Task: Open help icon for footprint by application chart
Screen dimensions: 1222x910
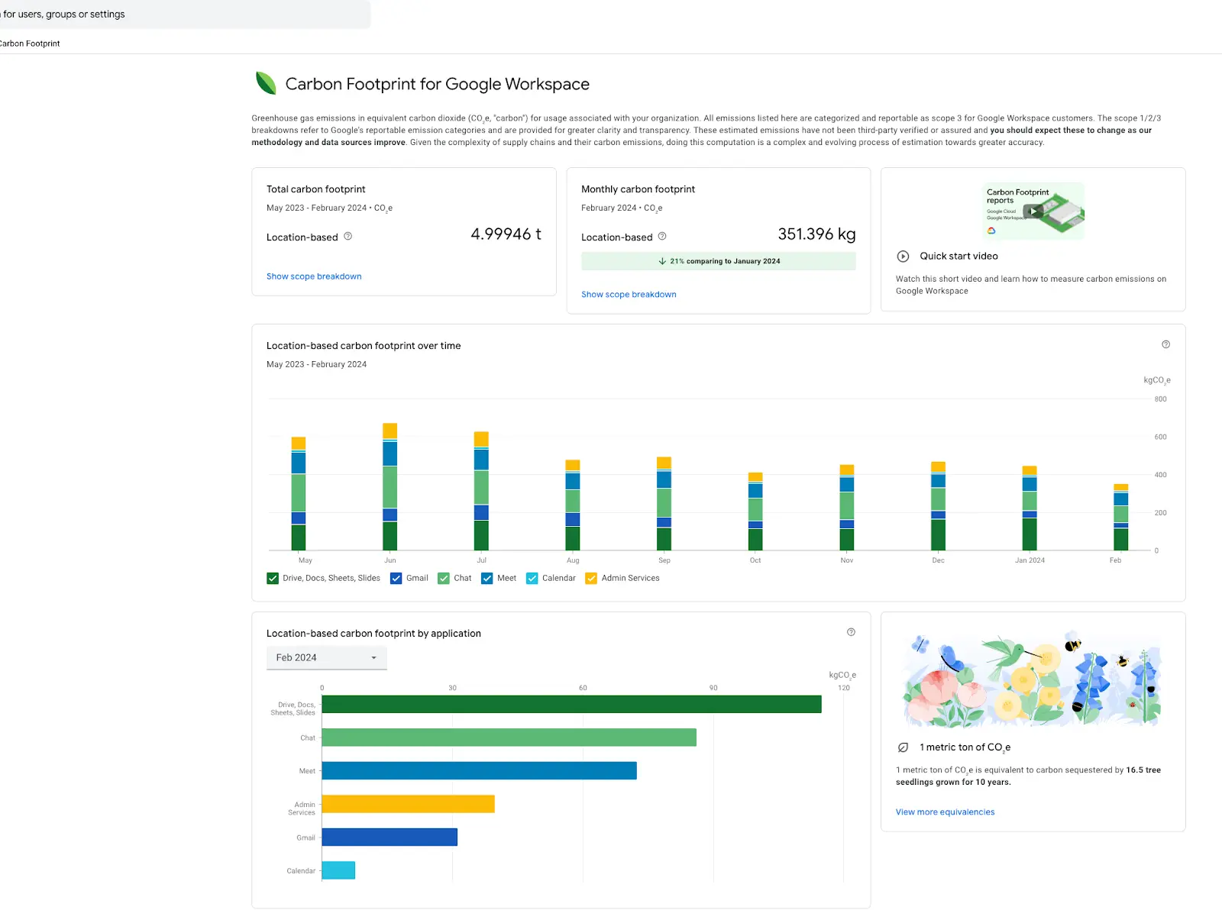Action: pyautogui.click(x=851, y=632)
